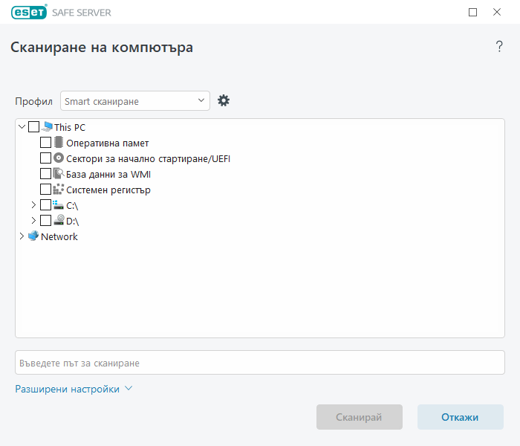
Task: Open the help question mark icon
Action: click(499, 47)
